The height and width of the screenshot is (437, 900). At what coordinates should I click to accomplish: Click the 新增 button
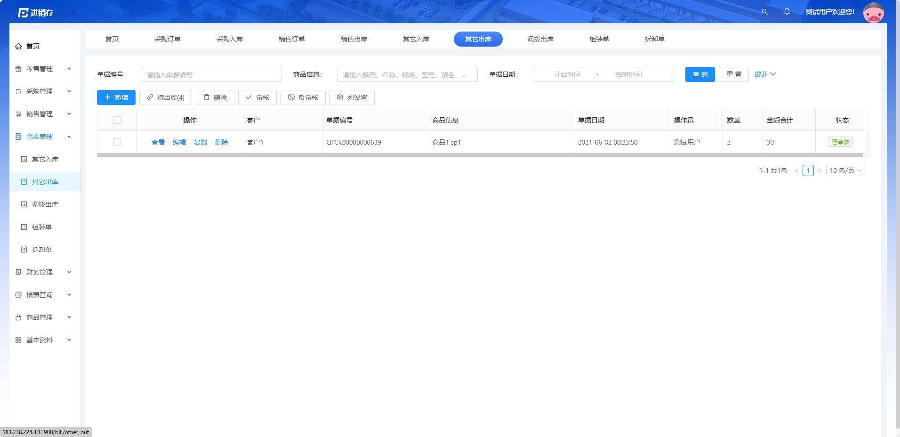116,97
